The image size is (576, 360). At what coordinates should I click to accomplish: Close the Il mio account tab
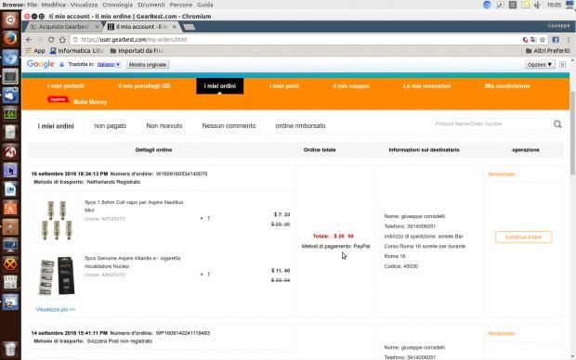174,27
